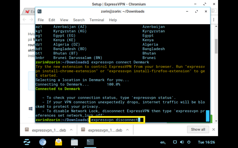Click the terminal title 'zorin@zorin: ~/Downloads'

pos(123,12)
